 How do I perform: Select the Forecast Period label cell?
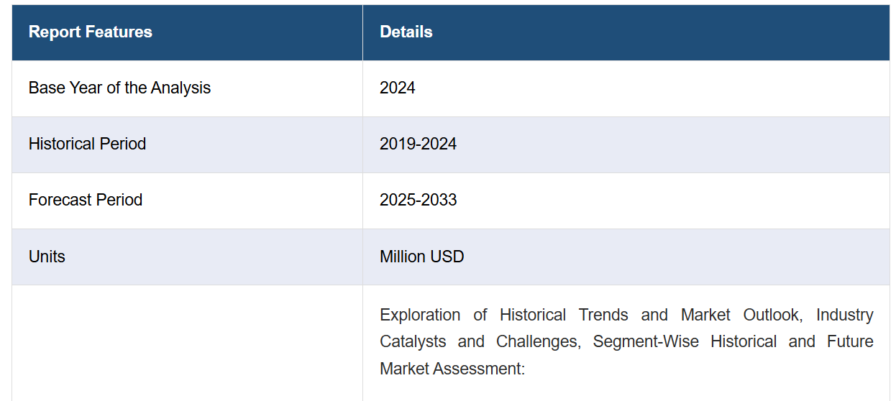(x=187, y=200)
